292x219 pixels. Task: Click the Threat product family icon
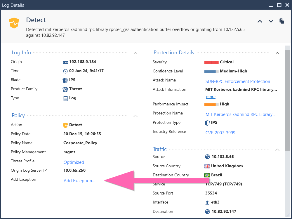[x=65, y=89]
